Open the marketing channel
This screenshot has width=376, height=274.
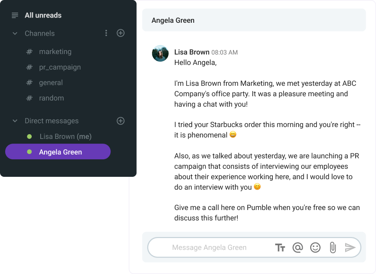(x=55, y=52)
